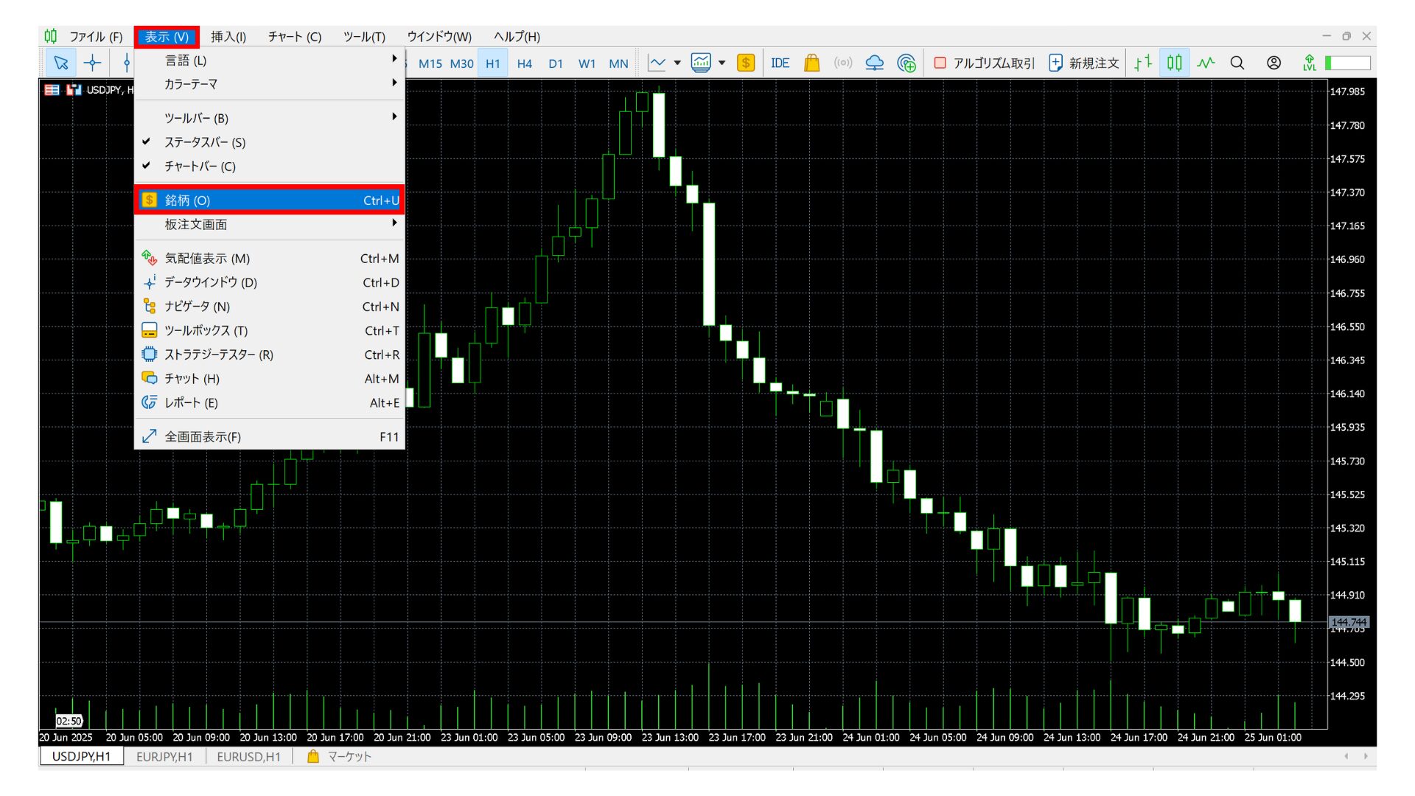
Task: Open the Symbols dollar icon in toolbar
Action: coord(746,63)
